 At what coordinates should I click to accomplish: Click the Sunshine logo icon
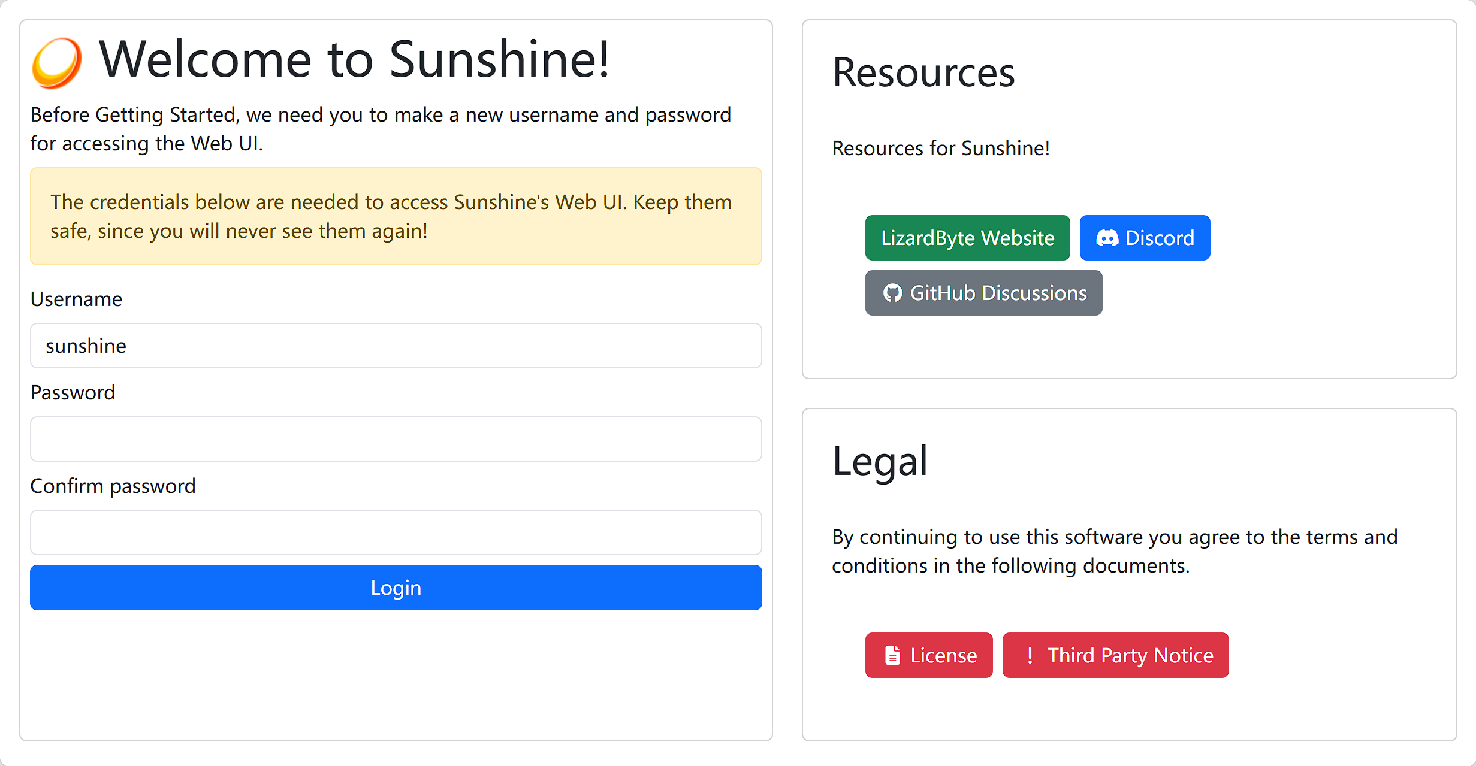(56, 62)
